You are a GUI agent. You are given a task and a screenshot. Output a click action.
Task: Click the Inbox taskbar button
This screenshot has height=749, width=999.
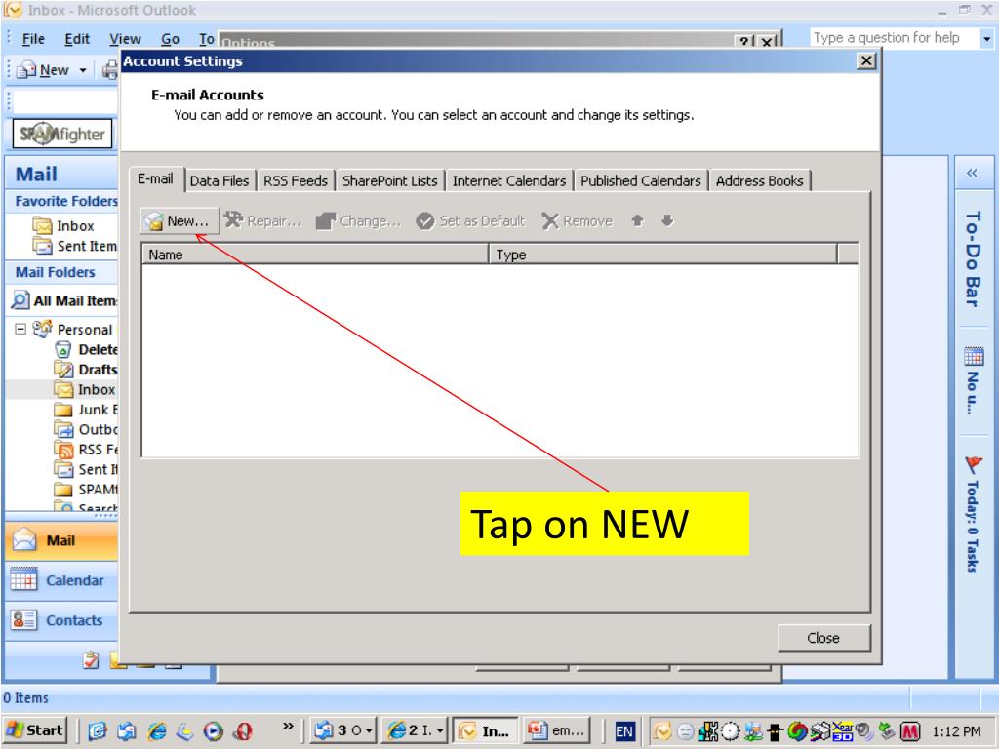click(487, 730)
